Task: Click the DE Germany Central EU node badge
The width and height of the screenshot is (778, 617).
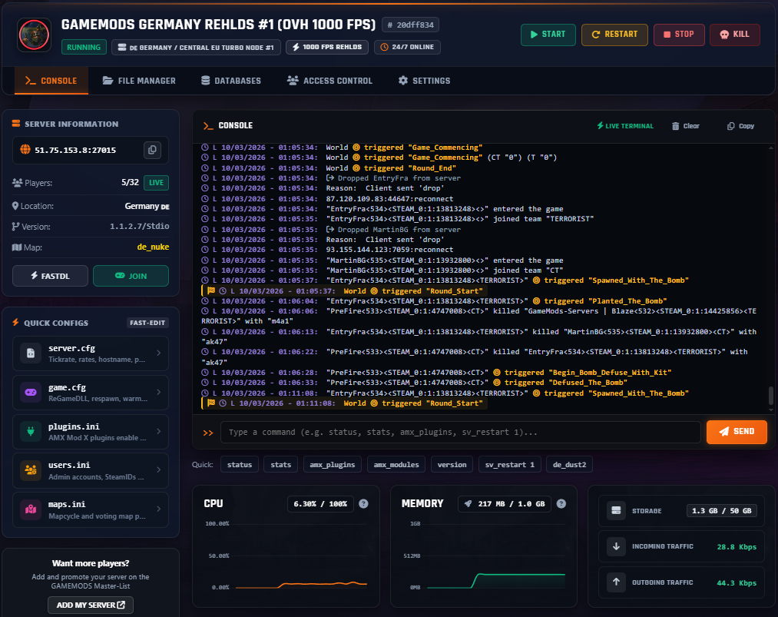Action: pyautogui.click(x=196, y=47)
